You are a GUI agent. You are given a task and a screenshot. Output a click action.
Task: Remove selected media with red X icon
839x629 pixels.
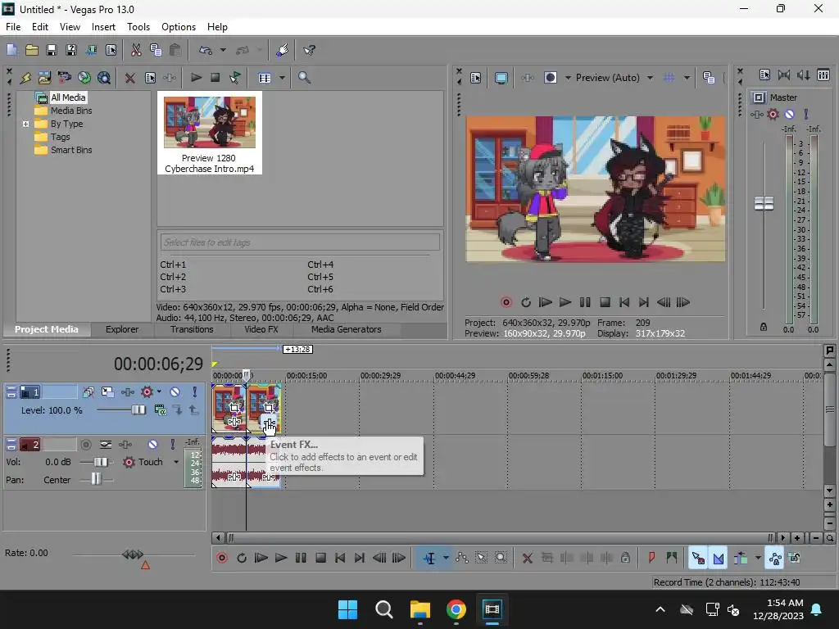coord(129,78)
